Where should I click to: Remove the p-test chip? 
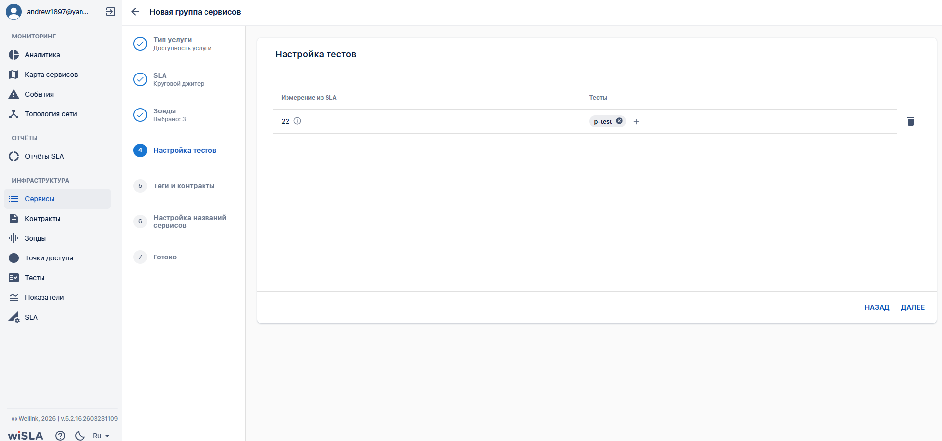(x=619, y=121)
